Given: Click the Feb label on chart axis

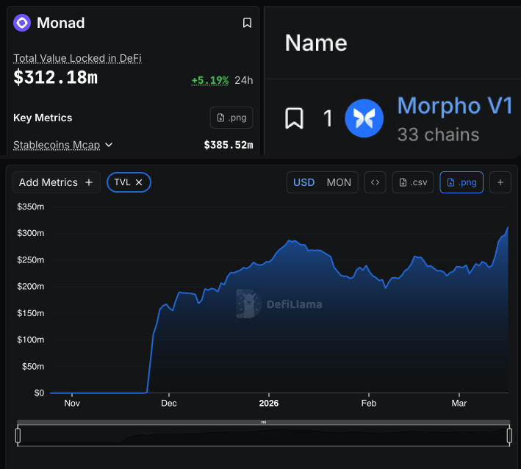Looking at the screenshot, I should (369, 403).
